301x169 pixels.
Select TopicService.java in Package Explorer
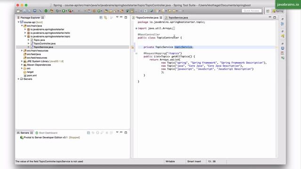[43, 47]
